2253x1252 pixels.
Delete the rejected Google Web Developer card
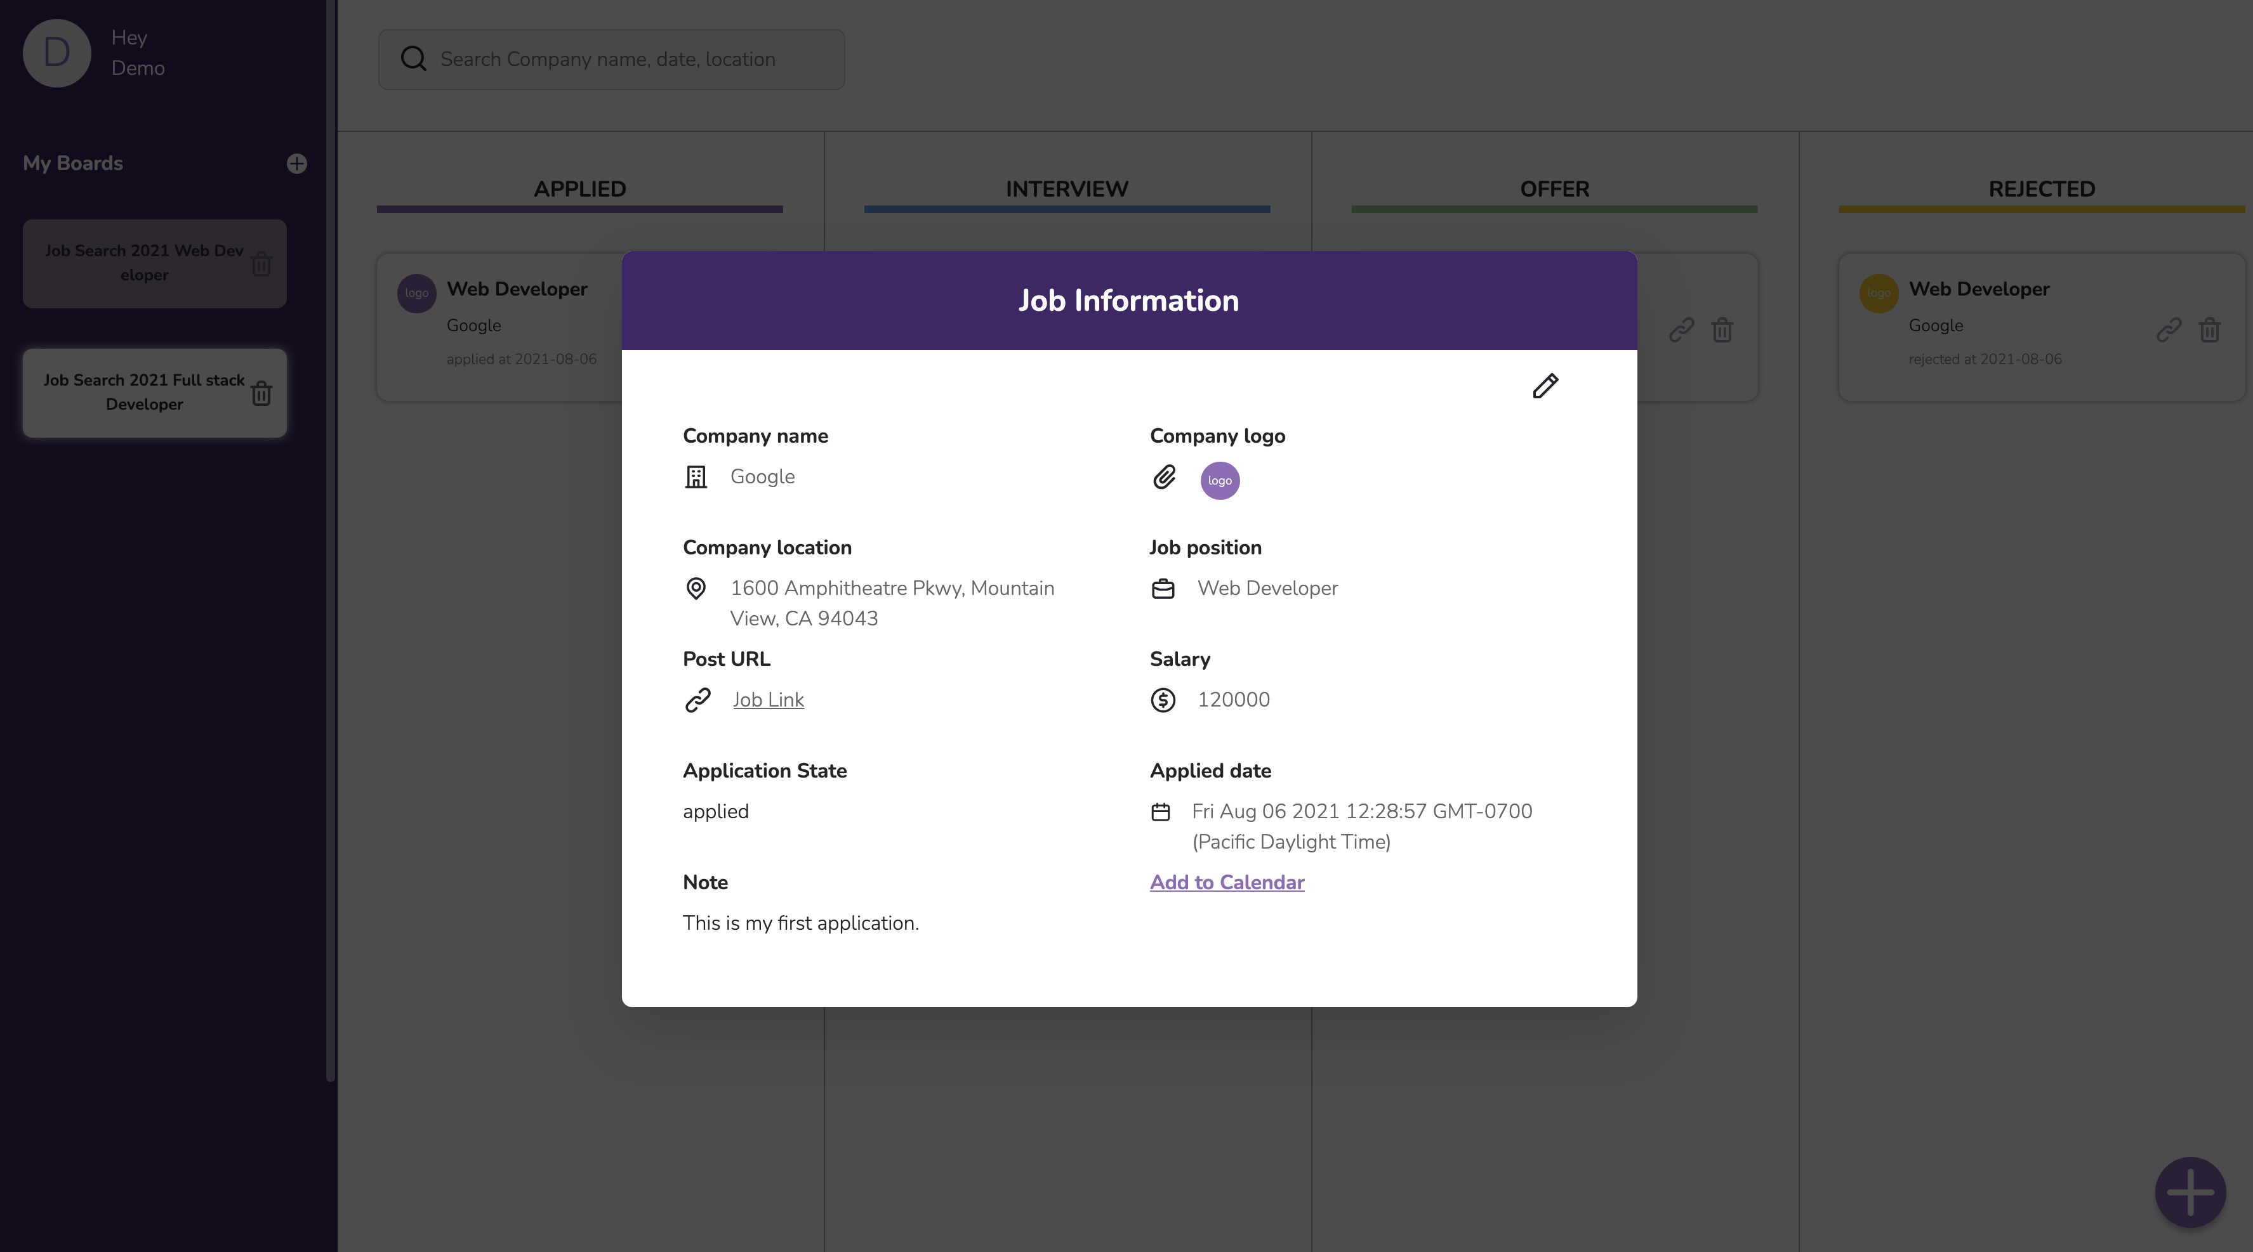[x=2210, y=330]
